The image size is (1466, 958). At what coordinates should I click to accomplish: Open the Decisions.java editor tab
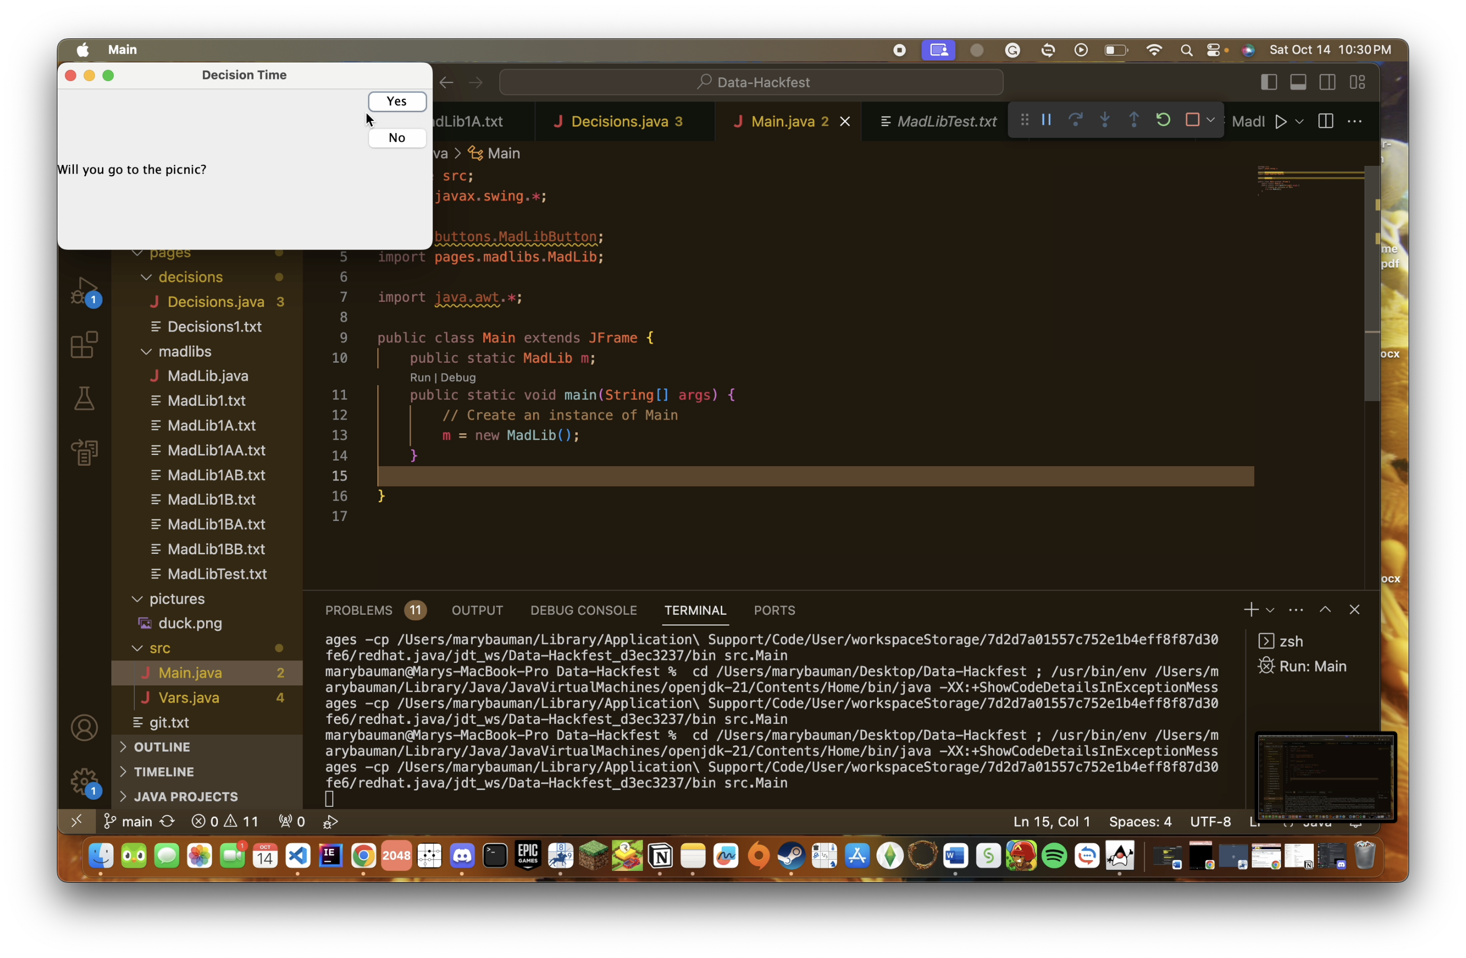coord(619,121)
